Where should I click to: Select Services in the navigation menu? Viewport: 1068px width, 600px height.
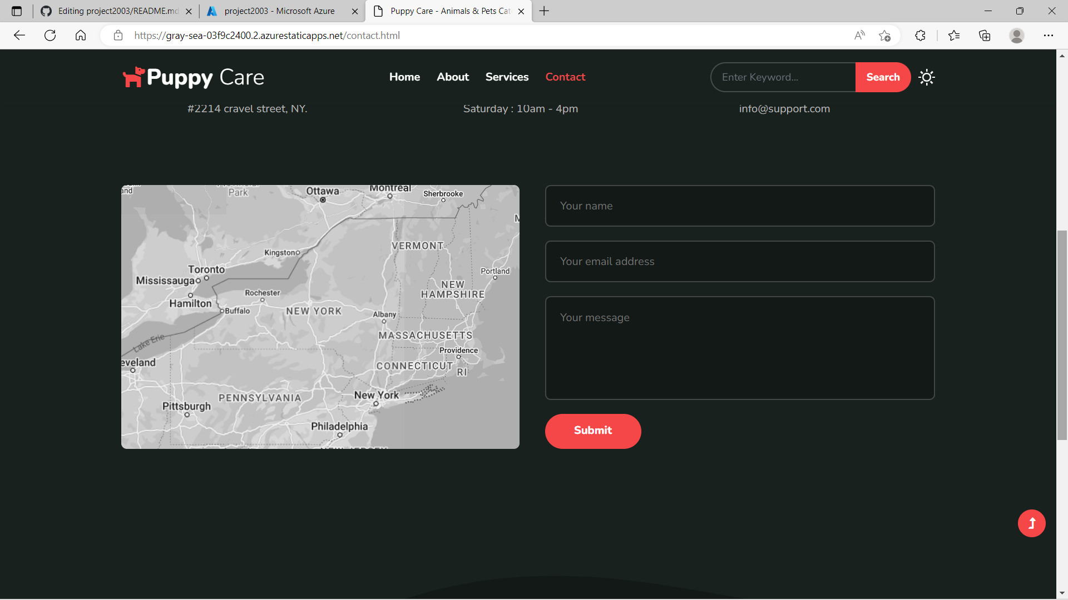(x=507, y=77)
